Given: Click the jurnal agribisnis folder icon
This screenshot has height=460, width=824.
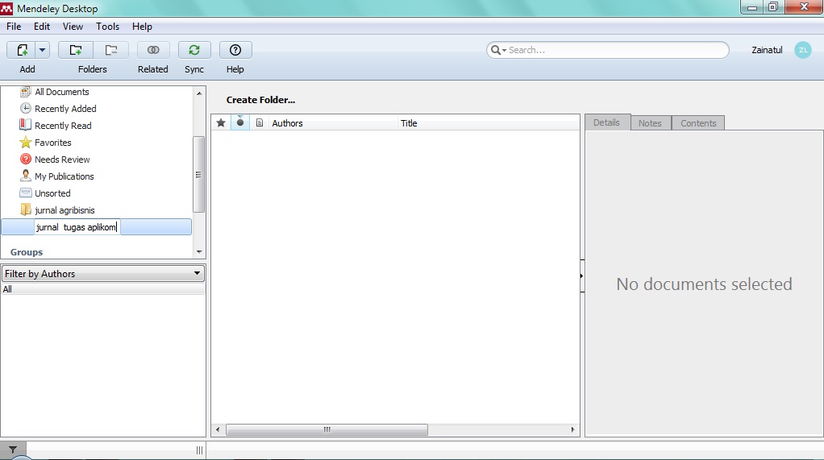Looking at the screenshot, I should click(x=25, y=210).
